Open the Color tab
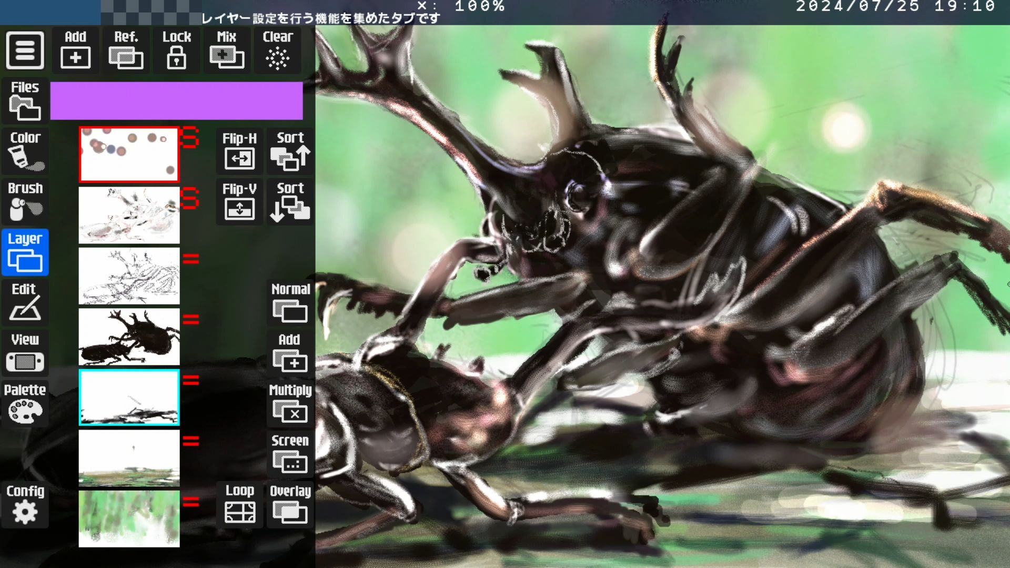 (25, 151)
